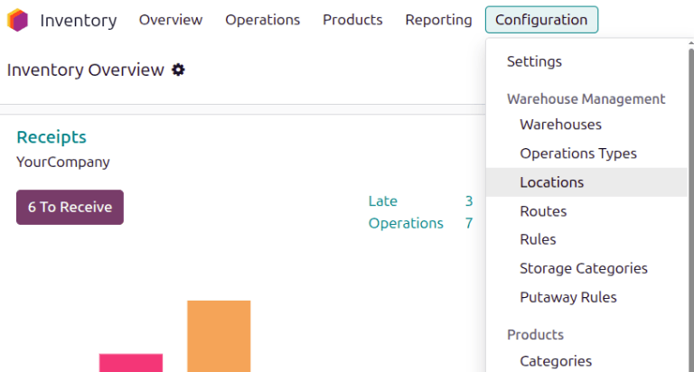Choose Operations Types menu entry
The width and height of the screenshot is (694, 372).
pyautogui.click(x=577, y=153)
